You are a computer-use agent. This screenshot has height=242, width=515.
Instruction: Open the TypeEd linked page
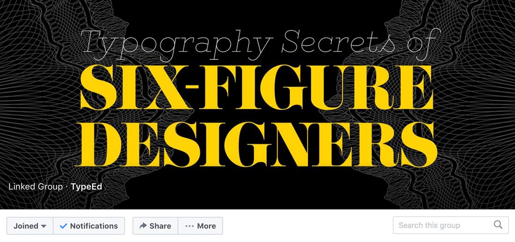pos(87,187)
